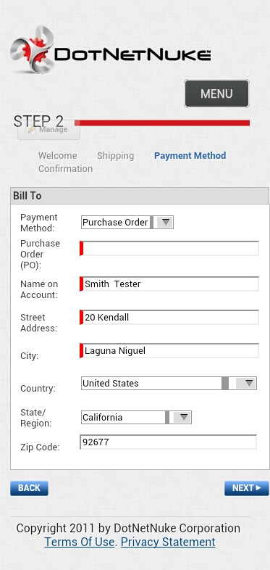Open the Terms Of Use link
Image resolution: width=270 pixels, height=570 pixels.
[x=80, y=542]
